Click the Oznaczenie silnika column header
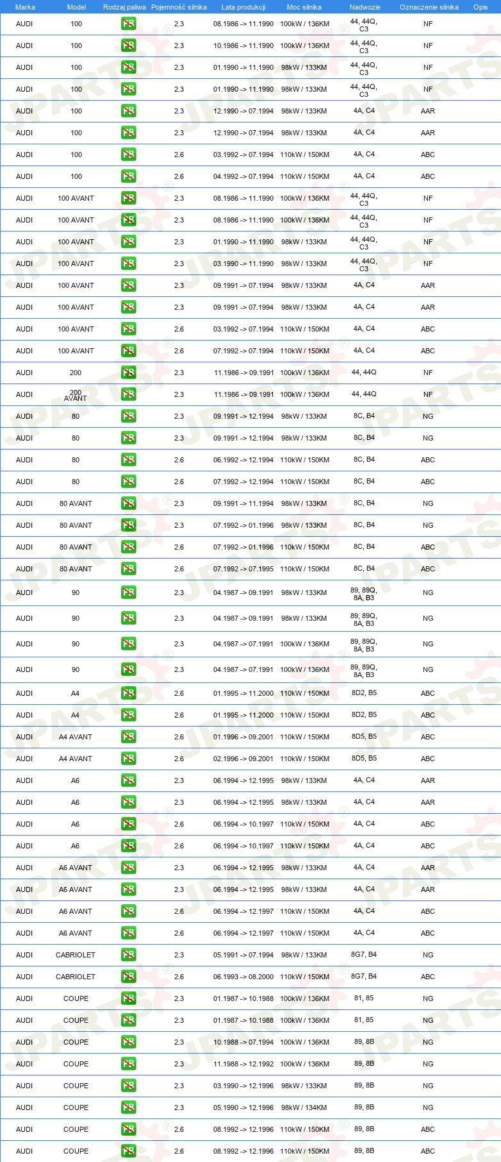 429,7
